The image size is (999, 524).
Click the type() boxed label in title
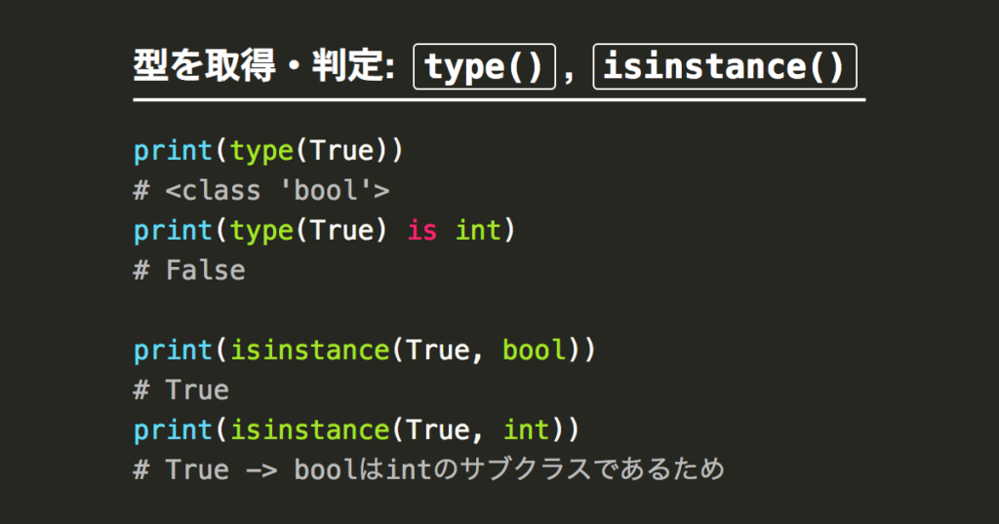(484, 66)
